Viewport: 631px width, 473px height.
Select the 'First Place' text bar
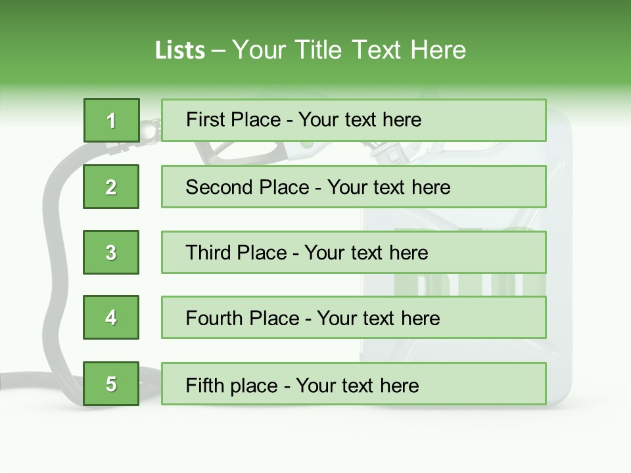(x=354, y=120)
